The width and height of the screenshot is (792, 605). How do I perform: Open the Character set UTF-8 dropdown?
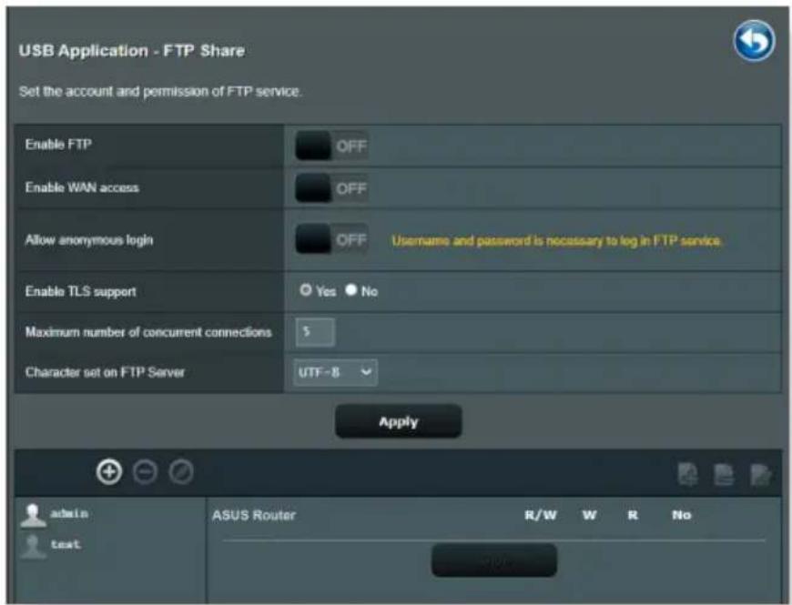[x=335, y=372]
